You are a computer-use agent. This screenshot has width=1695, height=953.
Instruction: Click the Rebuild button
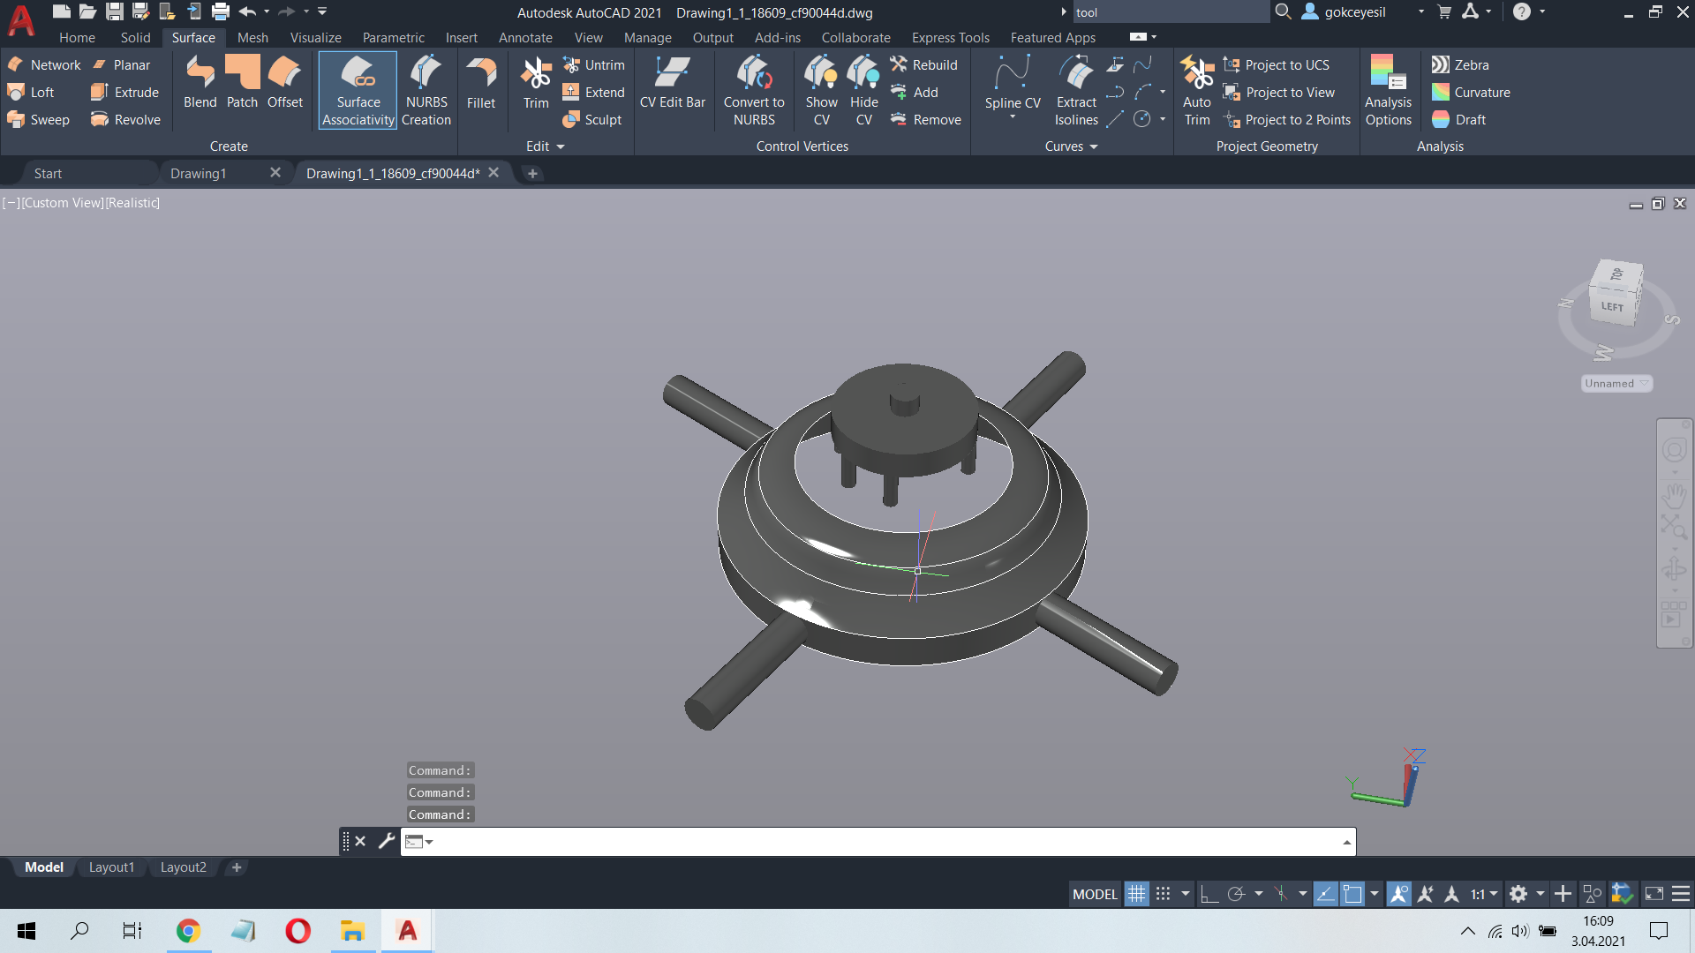pos(923,64)
